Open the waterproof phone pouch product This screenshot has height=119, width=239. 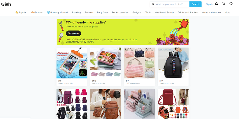pyautogui.click(x=72, y=66)
